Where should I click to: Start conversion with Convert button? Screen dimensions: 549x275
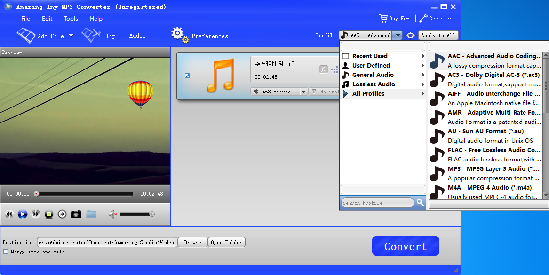405,246
